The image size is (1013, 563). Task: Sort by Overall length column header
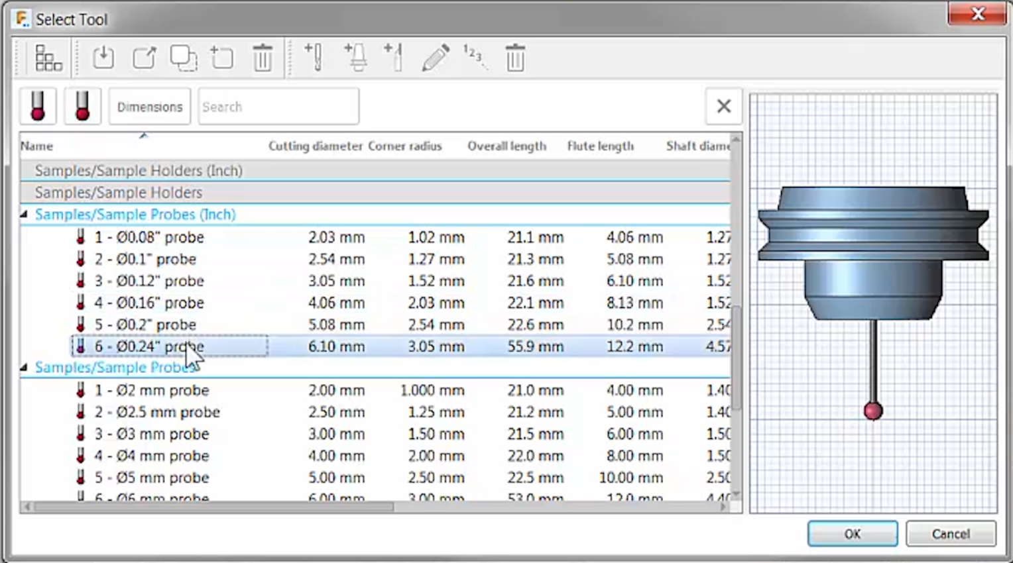[506, 146]
